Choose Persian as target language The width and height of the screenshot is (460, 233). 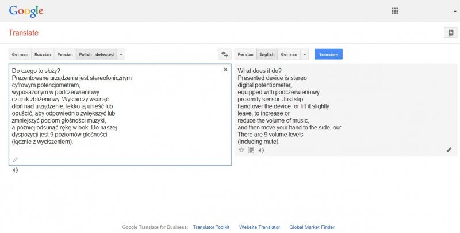click(246, 54)
